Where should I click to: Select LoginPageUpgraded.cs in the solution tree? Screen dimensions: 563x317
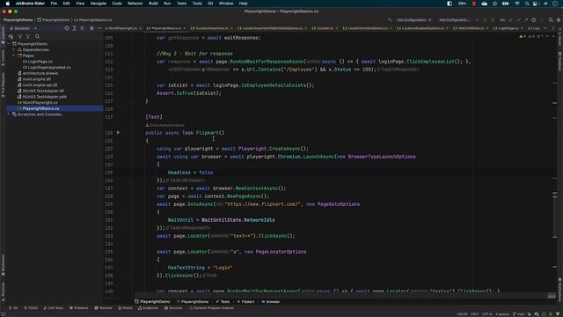[x=49, y=67]
